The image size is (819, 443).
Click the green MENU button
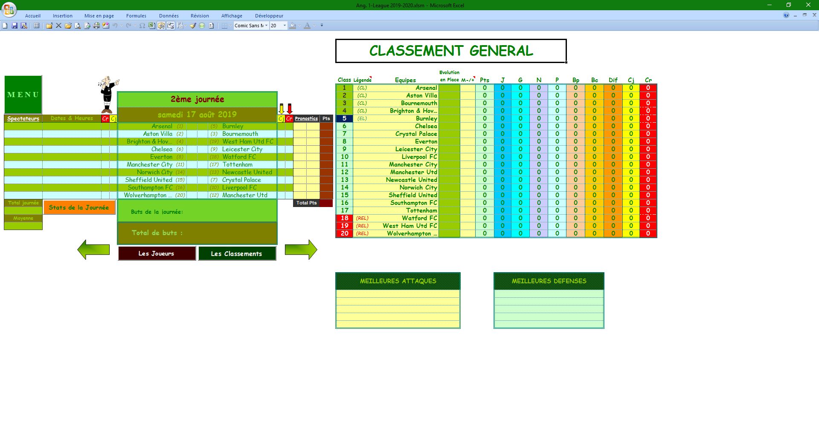23,95
